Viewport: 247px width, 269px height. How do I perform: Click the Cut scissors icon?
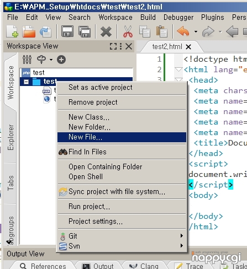pos(128,31)
